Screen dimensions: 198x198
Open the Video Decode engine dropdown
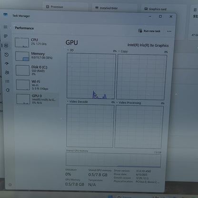coord(77,101)
